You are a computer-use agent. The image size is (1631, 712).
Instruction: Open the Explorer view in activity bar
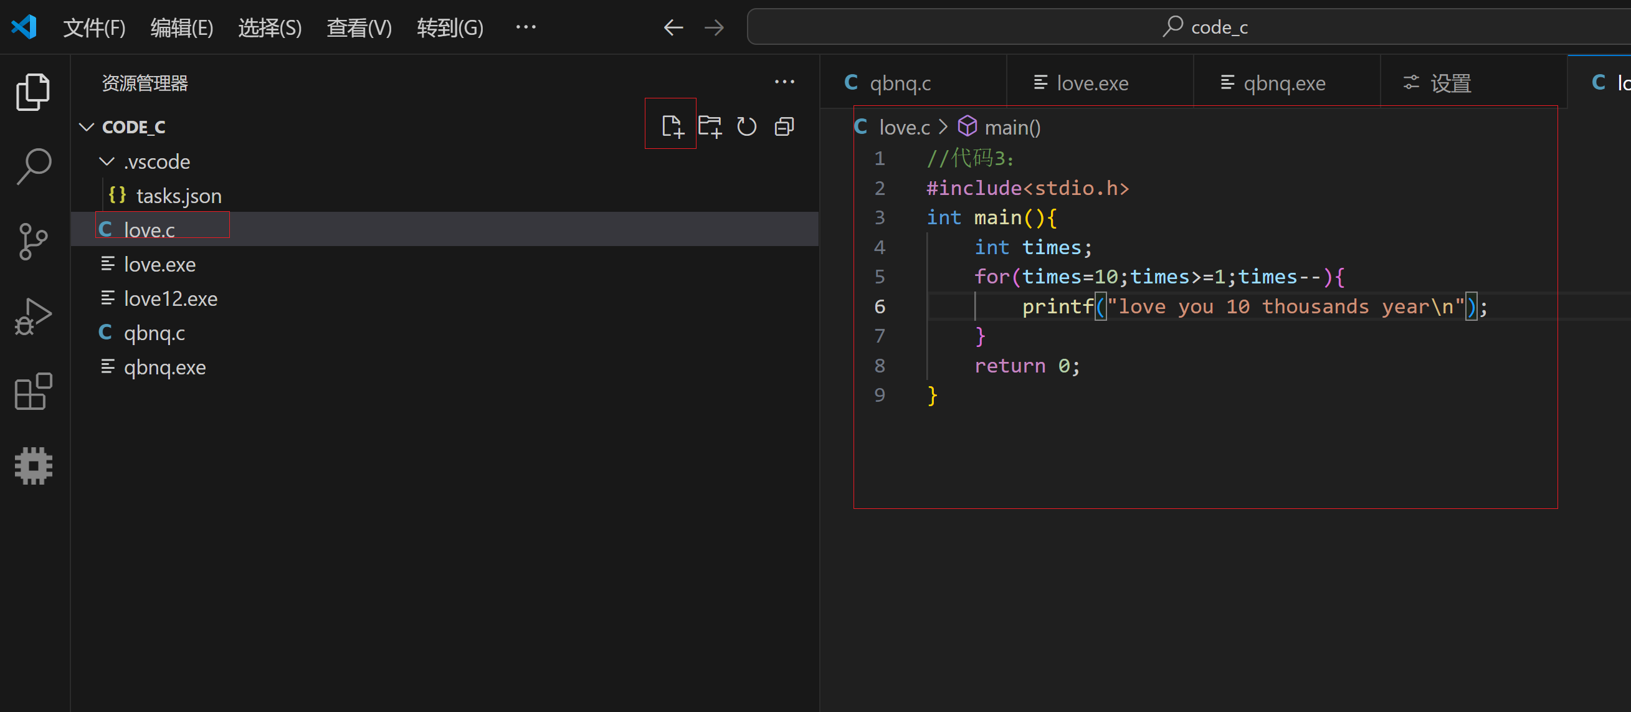pyautogui.click(x=33, y=92)
